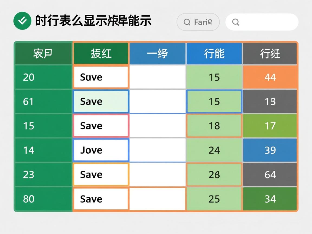
Task: Click the orange-framed 拔红 column header
Action: [100, 53]
